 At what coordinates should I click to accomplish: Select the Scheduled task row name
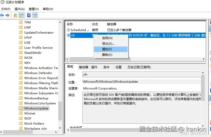point(80,30)
